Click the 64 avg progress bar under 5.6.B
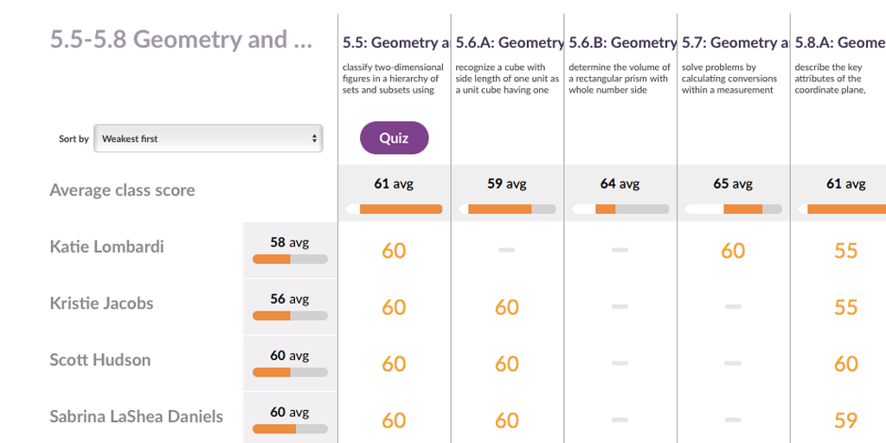Image resolution: width=886 pixels, height=443 pixels. [x=620, y=209]
